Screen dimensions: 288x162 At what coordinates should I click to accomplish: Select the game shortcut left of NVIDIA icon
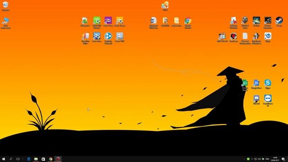(x=256, y=22)
